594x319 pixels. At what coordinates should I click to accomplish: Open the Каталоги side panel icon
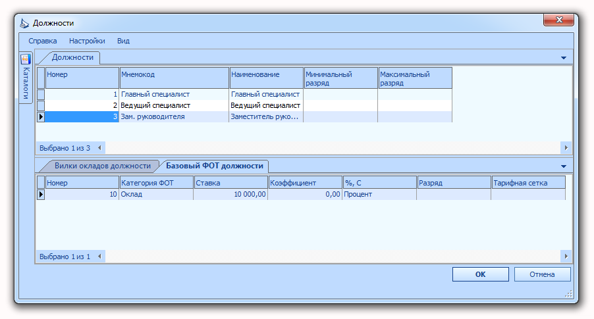tap(26, 59)
